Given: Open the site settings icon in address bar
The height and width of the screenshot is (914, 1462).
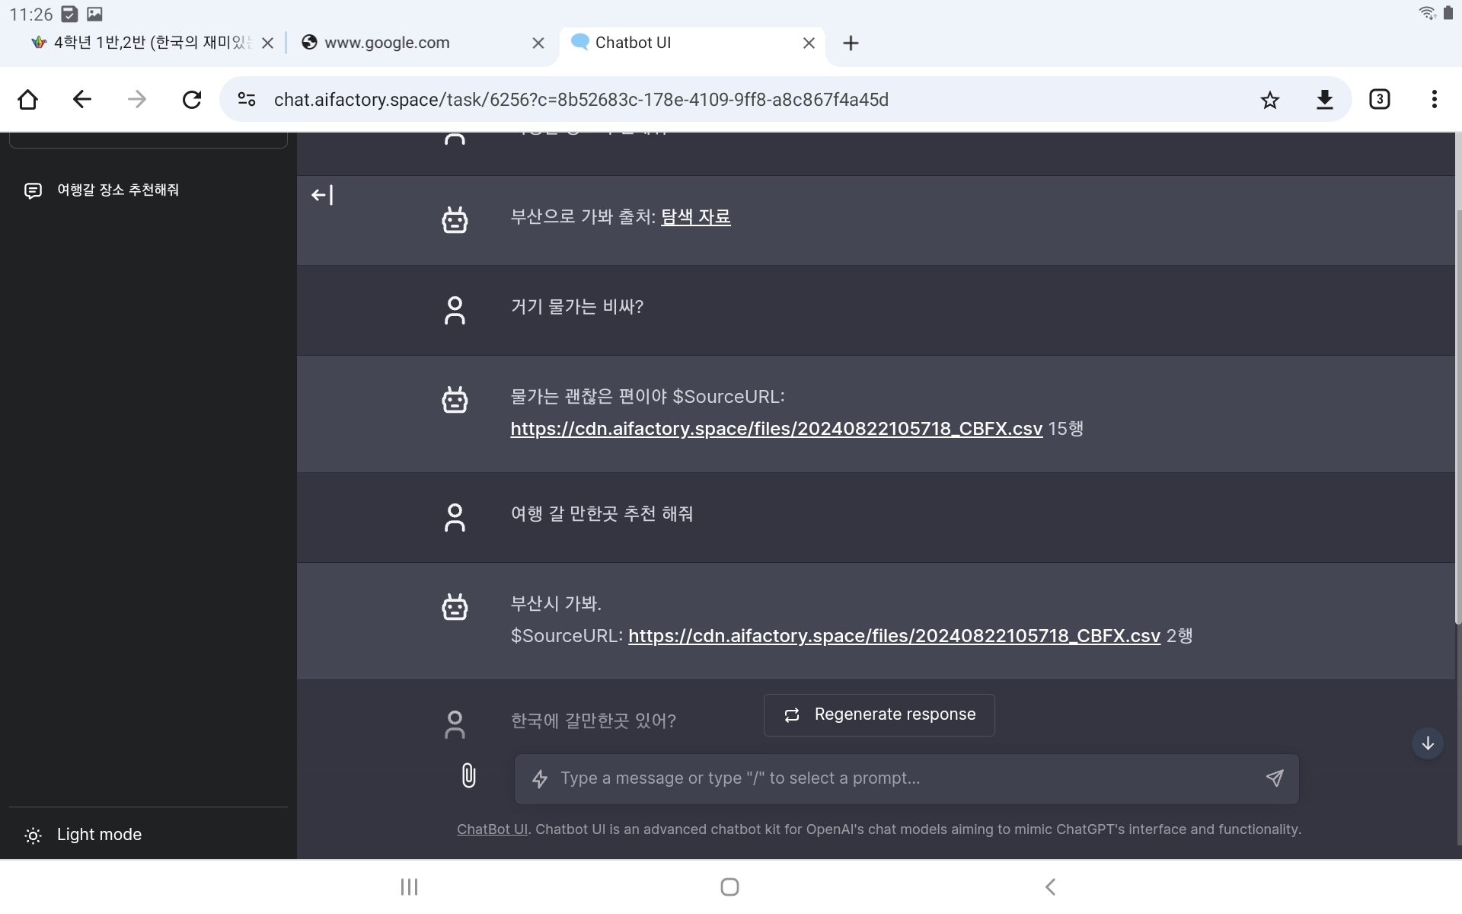Looking at the screenshot, I should (x=247, y=100).
